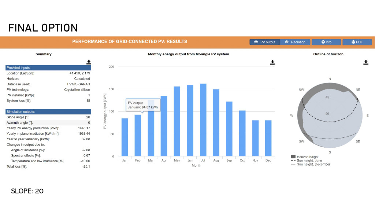
Task: Download the Summary data
Action: (x=89, y=62)
